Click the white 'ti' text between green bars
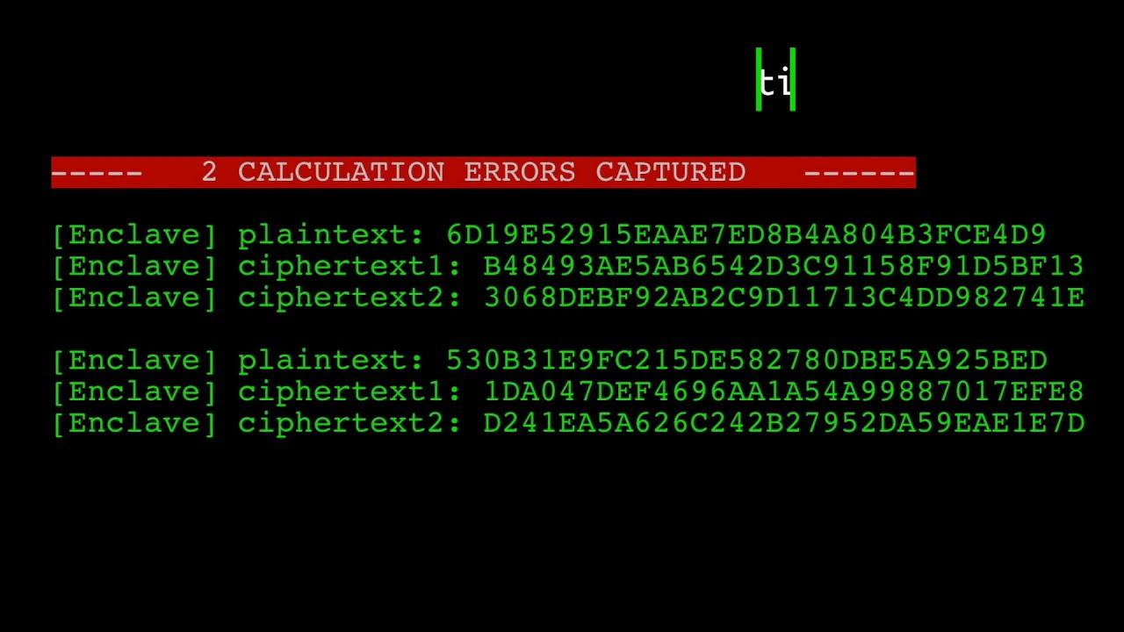1124x632 pixels. [x=775, y=83]
